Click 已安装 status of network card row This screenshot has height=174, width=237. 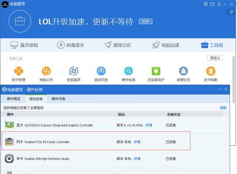pyautogui.click(x=171, y=142)
